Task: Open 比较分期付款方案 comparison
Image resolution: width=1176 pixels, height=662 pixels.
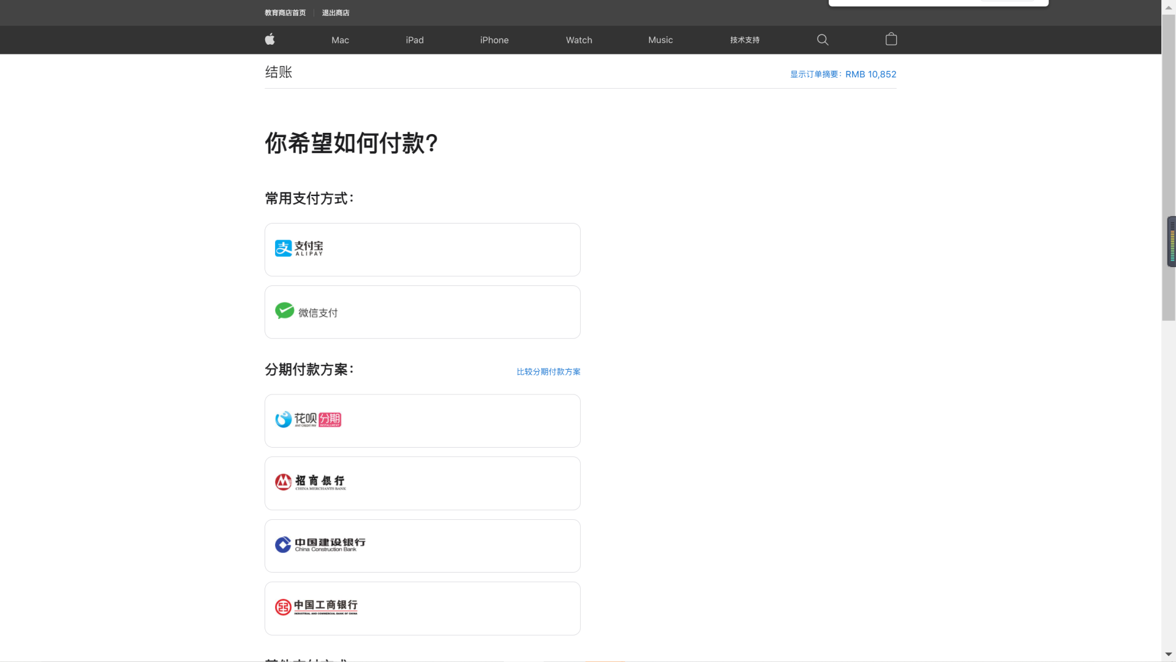Action: pyautogui.click(x=548, y=371)
